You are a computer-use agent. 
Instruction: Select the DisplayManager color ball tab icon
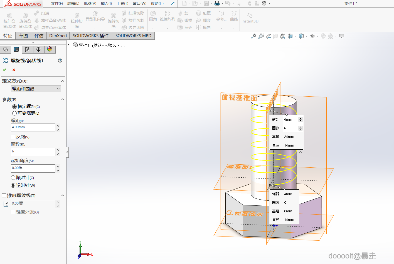click(x=50, y=49)
